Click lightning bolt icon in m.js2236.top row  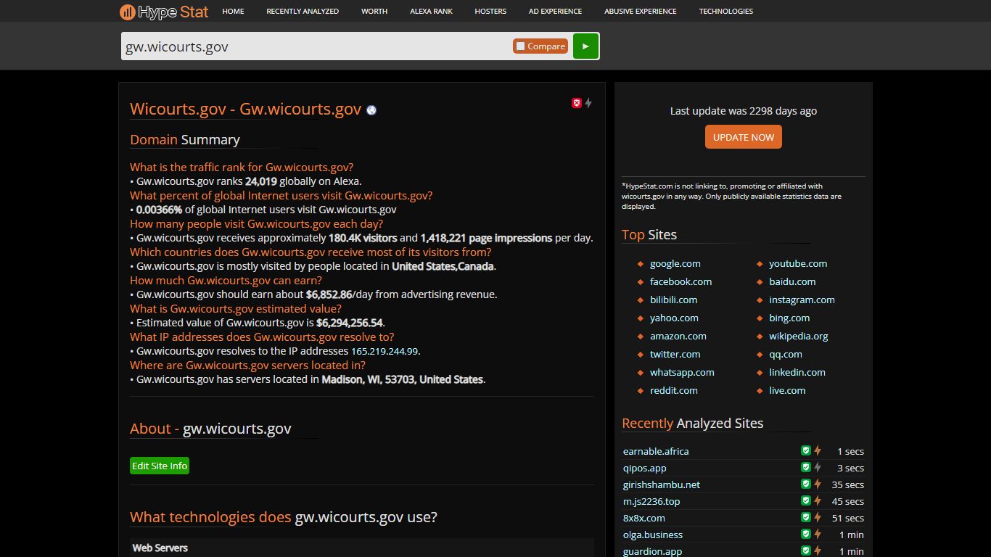[817, 500]
